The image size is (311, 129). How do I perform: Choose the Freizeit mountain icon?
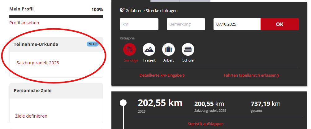[149, 49]
